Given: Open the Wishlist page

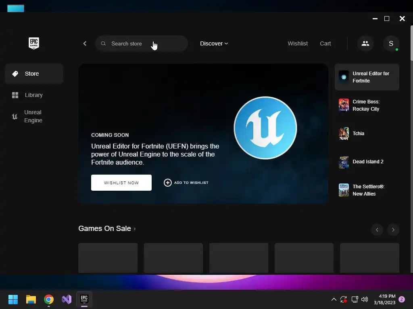Looking at the screenshot, I should (x=298, y=43).
